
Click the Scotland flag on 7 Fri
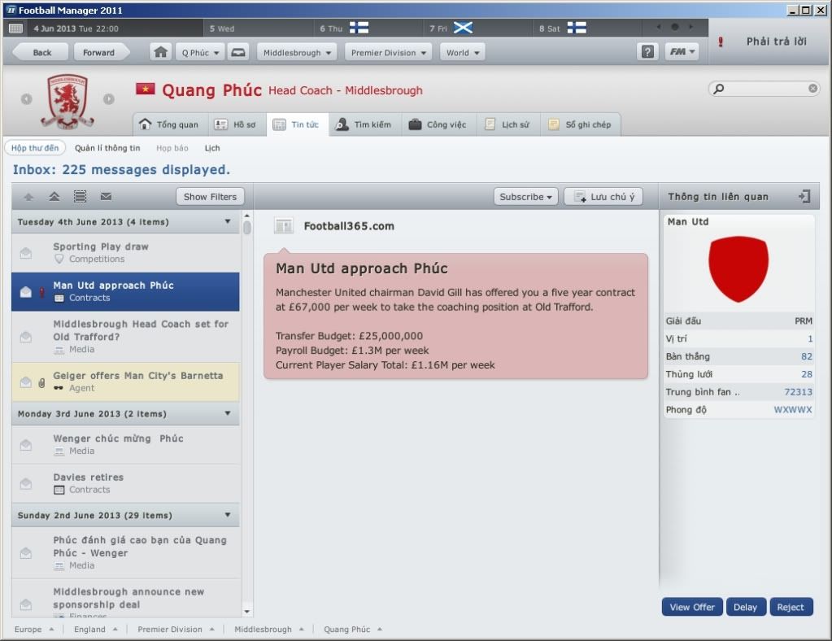pos(463,28)
